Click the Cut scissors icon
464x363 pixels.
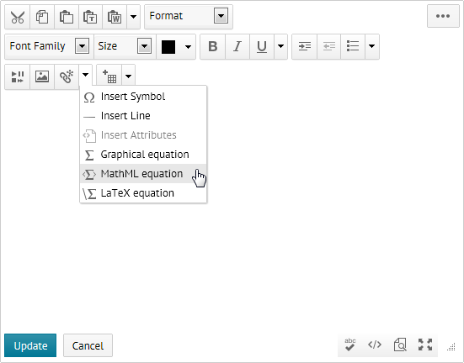point(18,17)
